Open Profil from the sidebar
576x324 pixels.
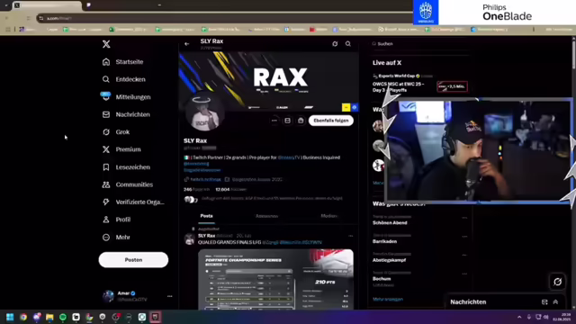pyautogui.click(x=116, y=220)
